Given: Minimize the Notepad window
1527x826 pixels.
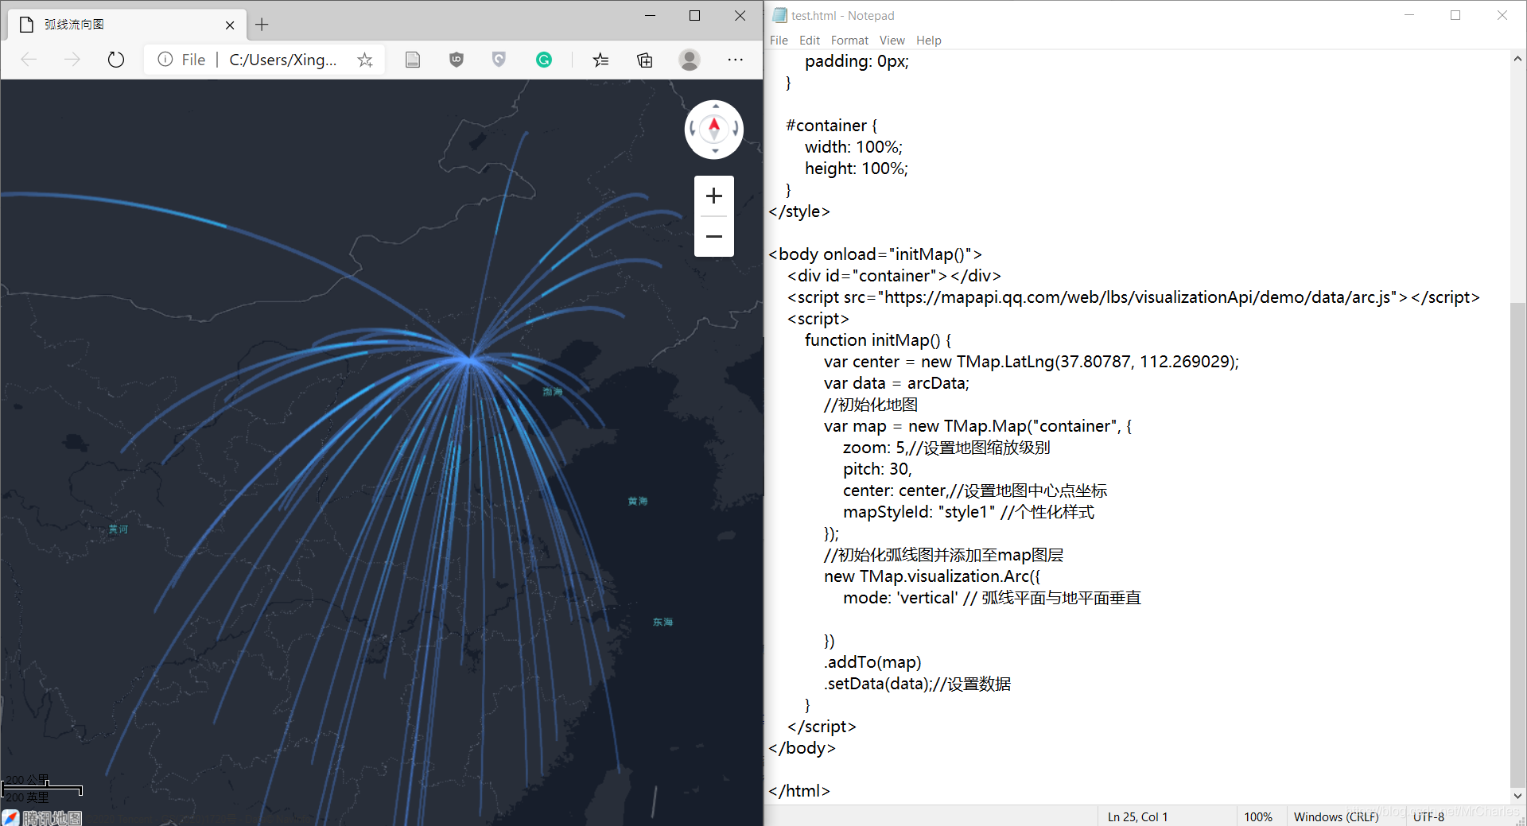Looking at the screenshot, I should pyautogui.click(x=1409, y=15).
